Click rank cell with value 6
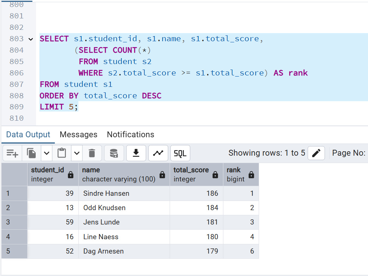The width and height of the screenshot is (368, 276). pos(241,251)
